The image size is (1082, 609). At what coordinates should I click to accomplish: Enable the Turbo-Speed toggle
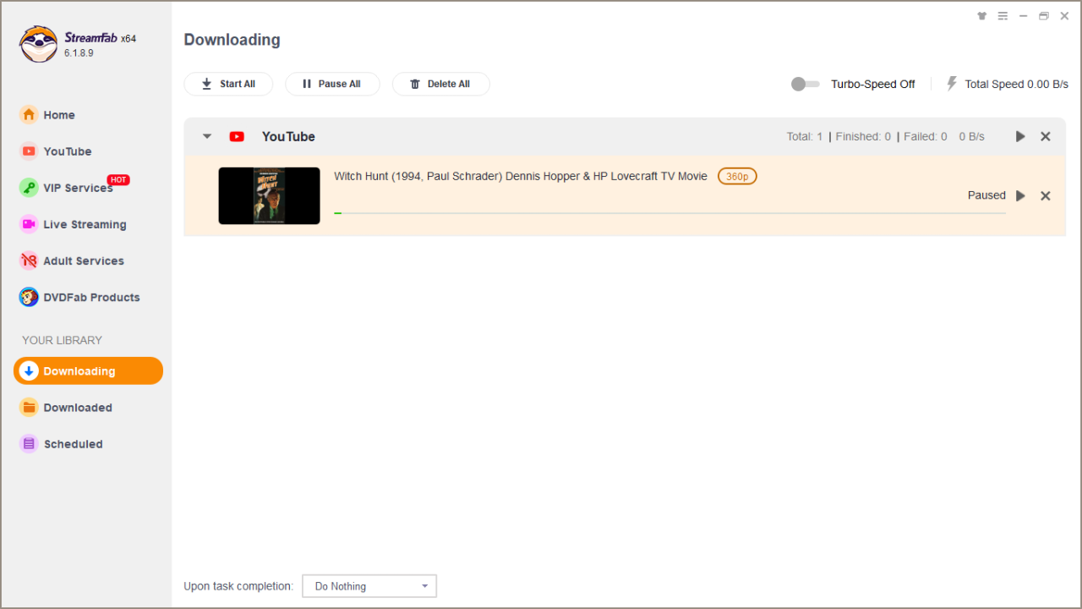coord(805,84)
